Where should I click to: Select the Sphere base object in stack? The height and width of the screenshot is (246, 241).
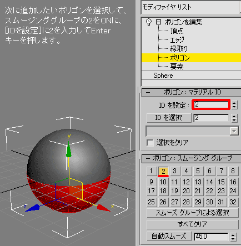(x=163, y=76)
